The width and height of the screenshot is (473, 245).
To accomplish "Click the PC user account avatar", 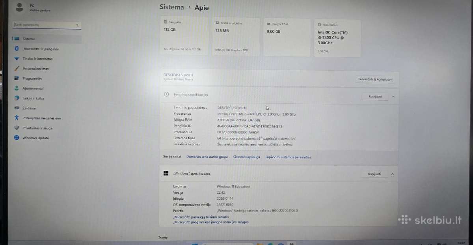I will pyautogui.click(x=19, y=7).
